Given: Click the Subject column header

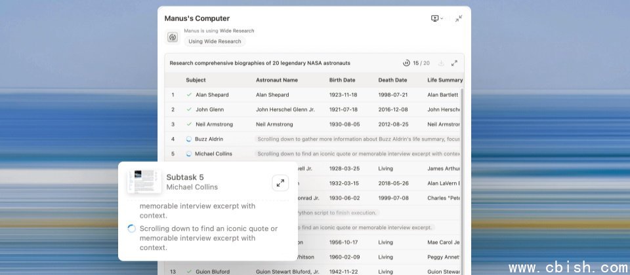Looking at the screenshot, I should pos(196,80).
